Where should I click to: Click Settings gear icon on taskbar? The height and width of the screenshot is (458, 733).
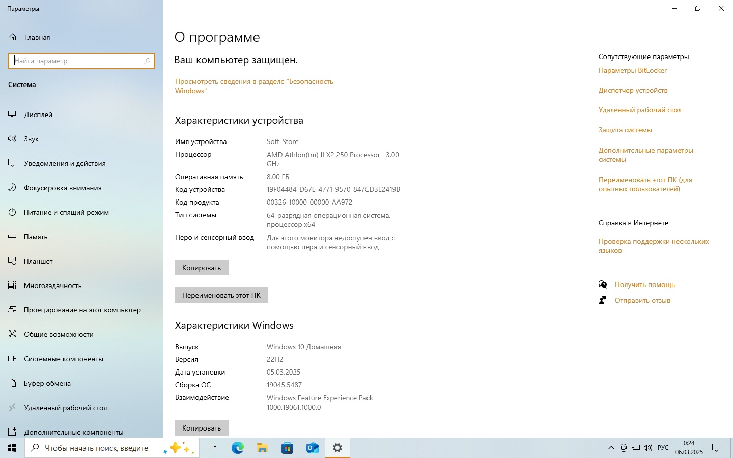tap(337, 448)
